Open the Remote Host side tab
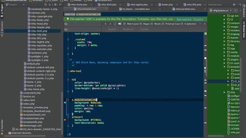Image resolution: width=246 pixels, height=138 pixels. point(244,30)
